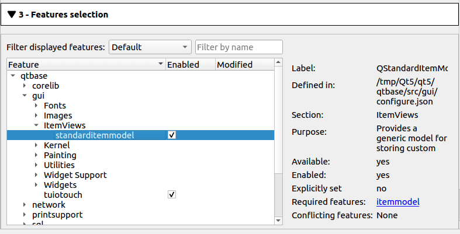Collapse the qtbase tree node
This screenshot has width=460, height=234.
[13, 76]
